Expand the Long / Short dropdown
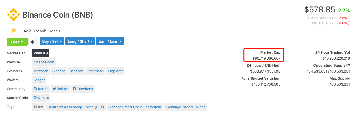The width and height of the screenshot is (358, 115). [80, 41]
